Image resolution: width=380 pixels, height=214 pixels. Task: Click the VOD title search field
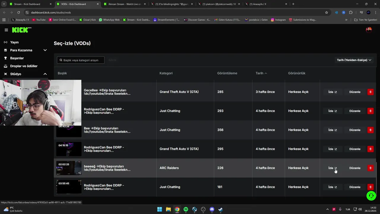click(81, 60)
